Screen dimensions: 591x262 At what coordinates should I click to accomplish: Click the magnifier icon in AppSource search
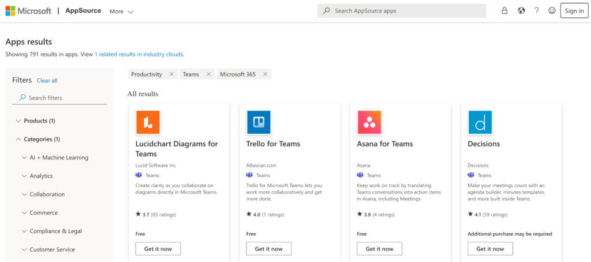point(327,11)
